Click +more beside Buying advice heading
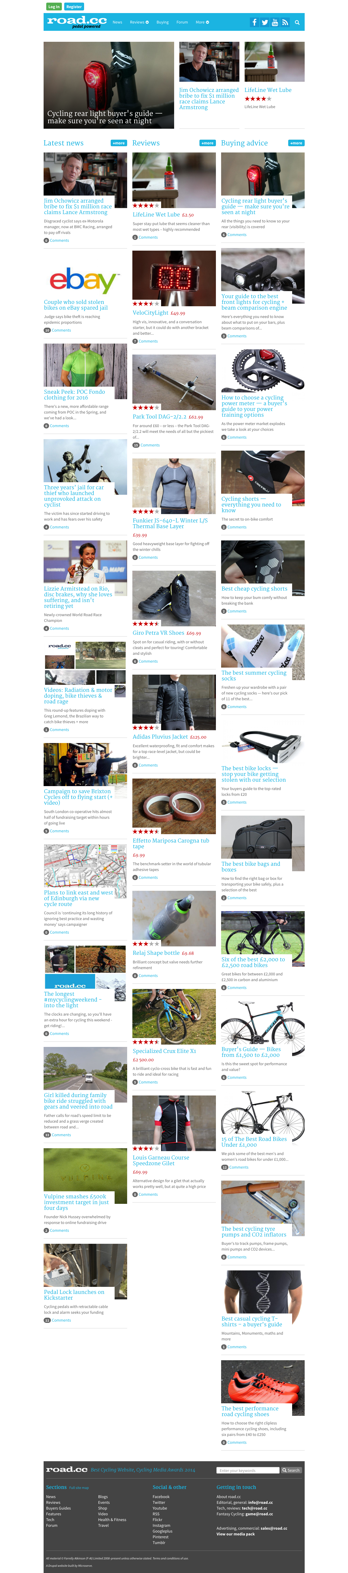 pyautogui.click(x=296, y=143)
